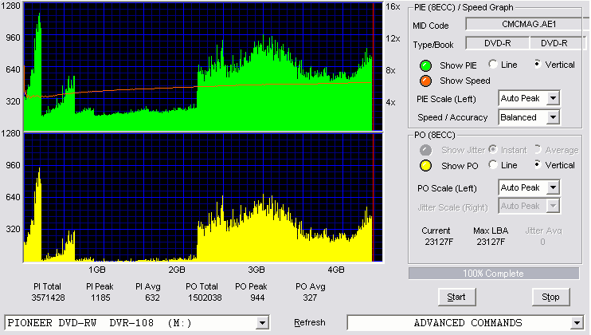
Task: Click the Stop button
Action: pos(550,298)
